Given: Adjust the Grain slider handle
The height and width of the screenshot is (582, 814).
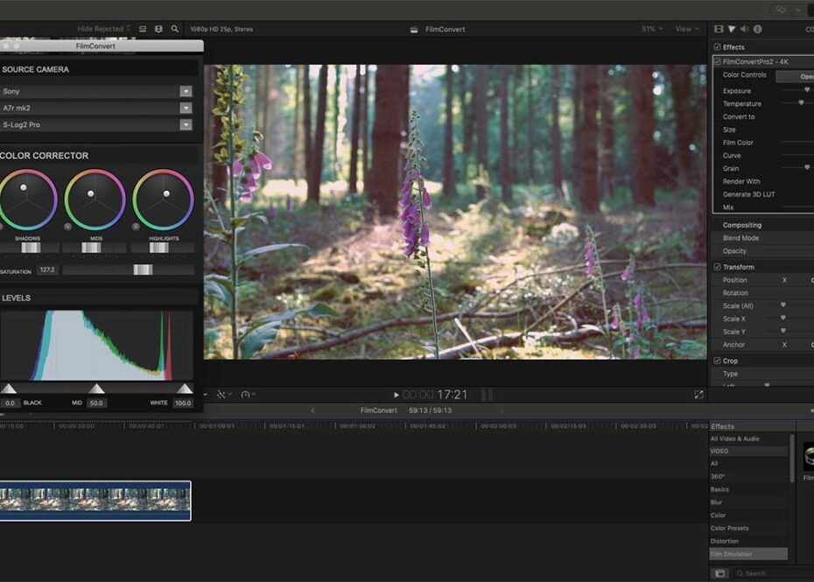Looking at the screenshot, I should pyautogui.click(x=807, y=168).
